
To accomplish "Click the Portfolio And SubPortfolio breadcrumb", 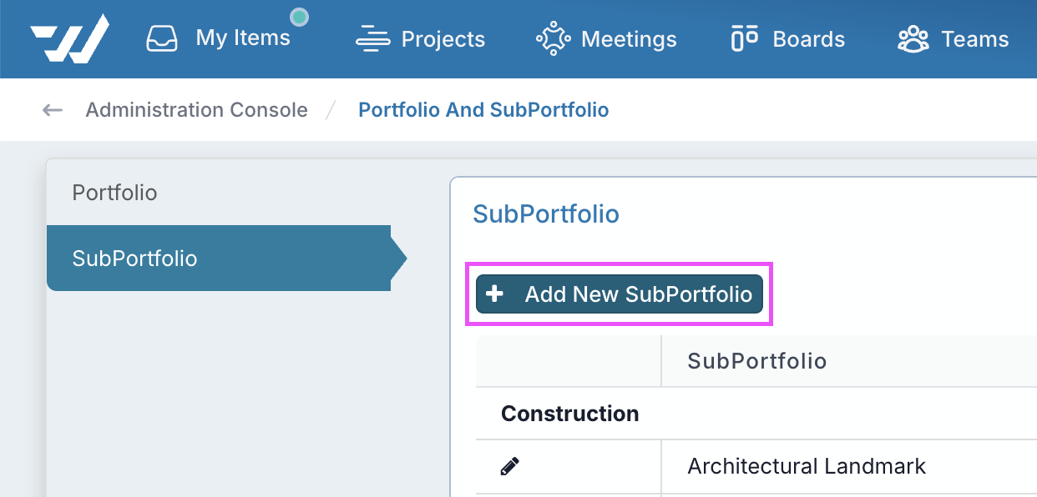I will coord(483,110).
